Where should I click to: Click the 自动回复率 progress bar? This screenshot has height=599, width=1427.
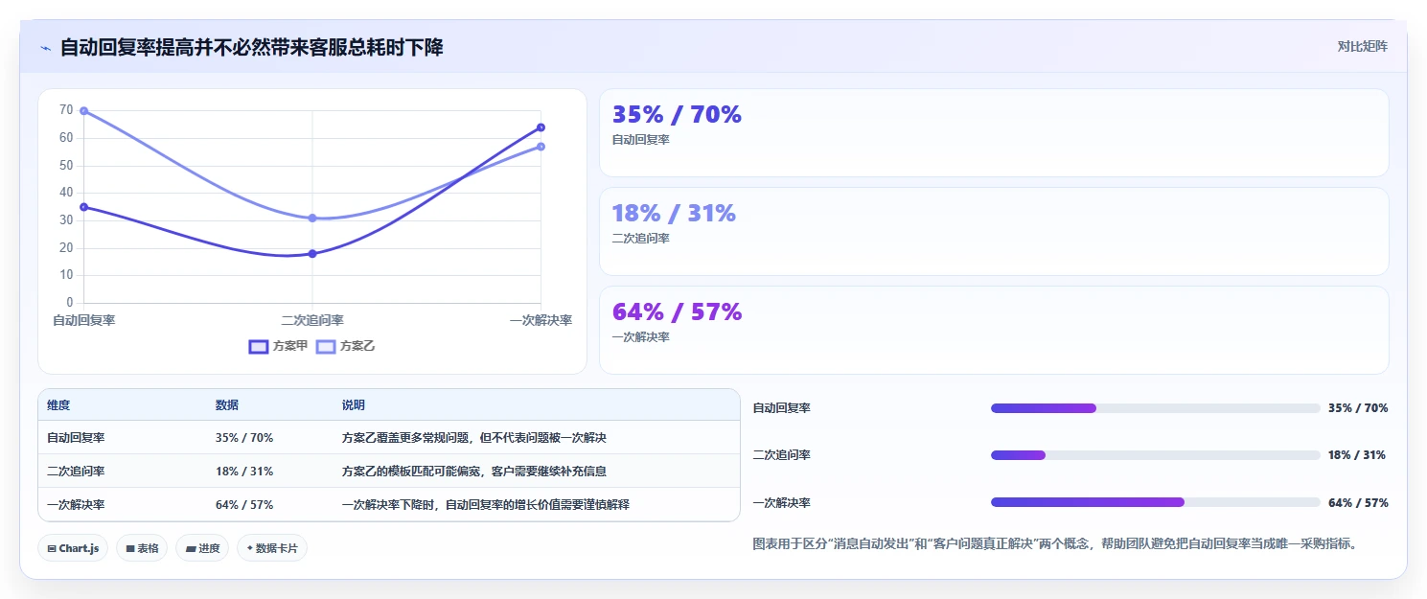1156,408
